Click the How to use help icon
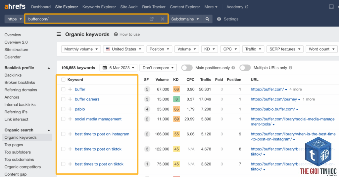This screenshot has height=177, width=339. point(116,34)
